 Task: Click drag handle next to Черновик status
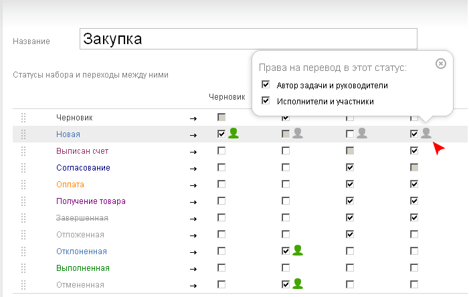(23, 118)
